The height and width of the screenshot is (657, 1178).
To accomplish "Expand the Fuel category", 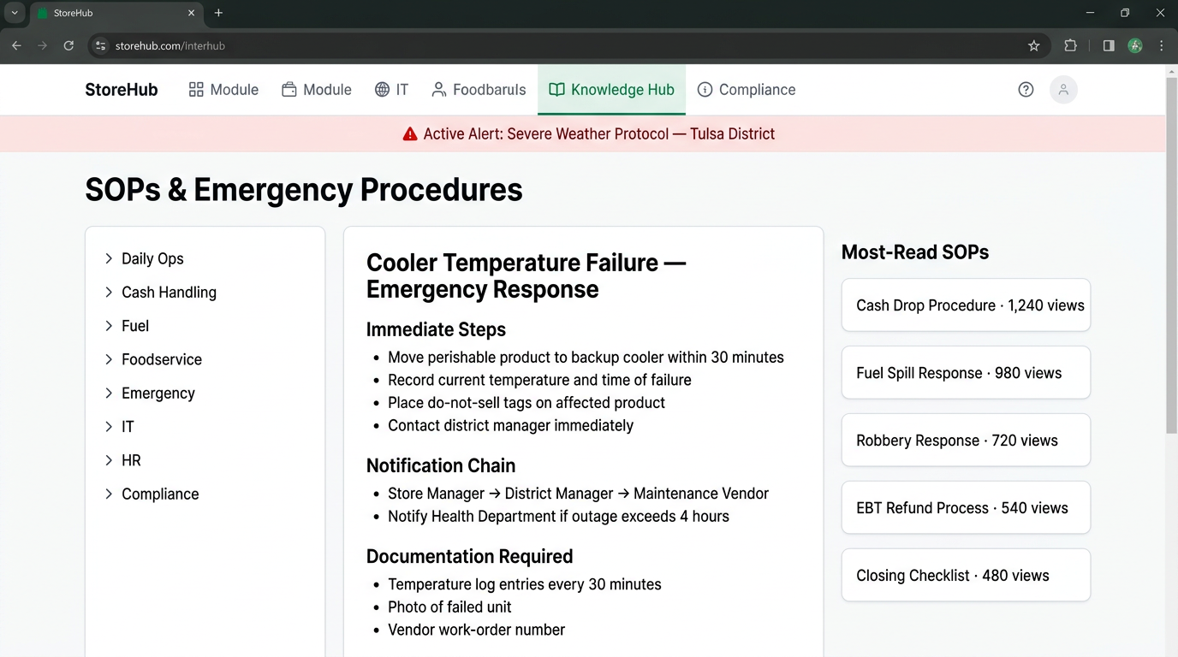I will (127, 326).
